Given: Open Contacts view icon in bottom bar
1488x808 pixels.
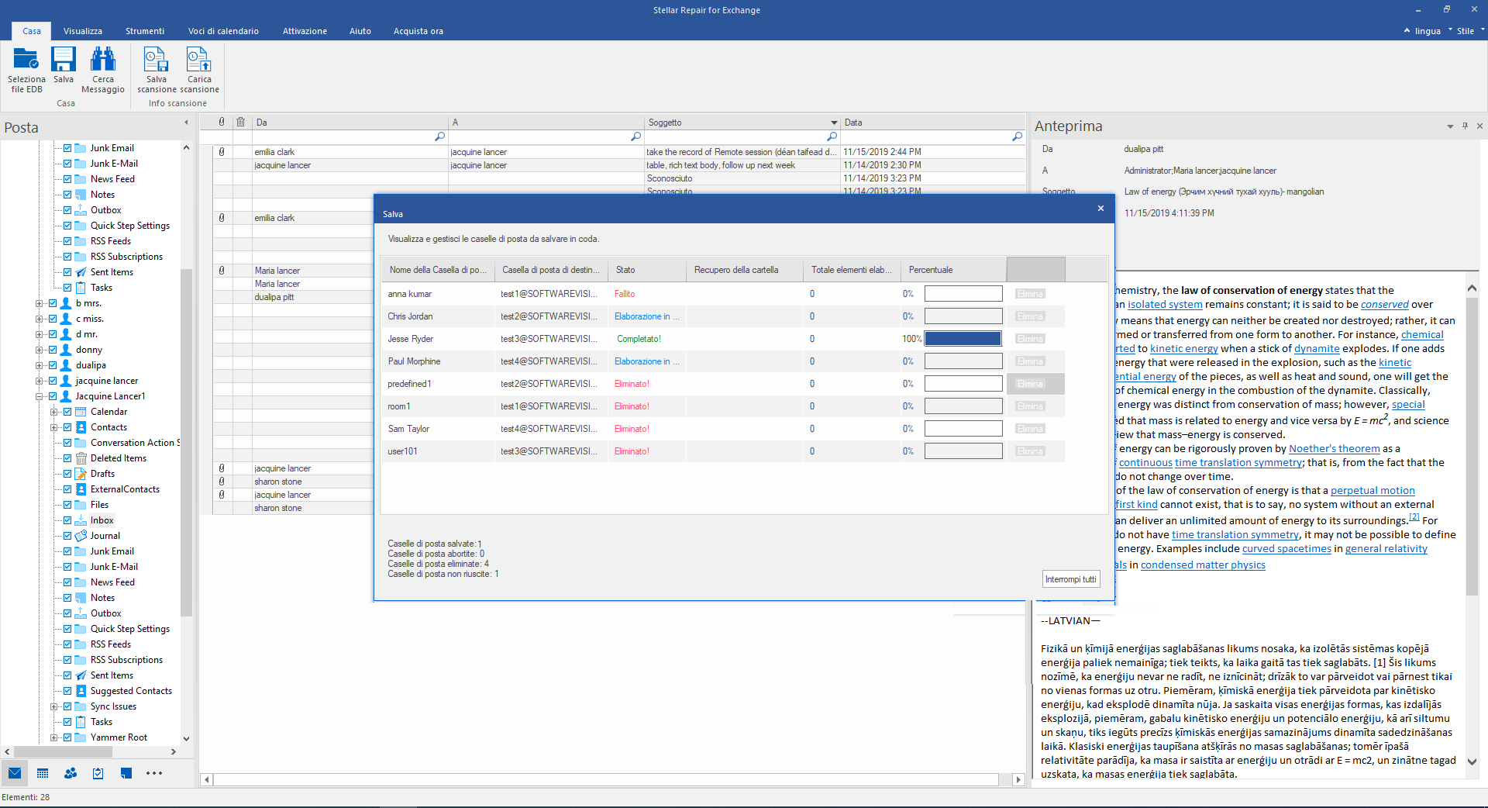Looking at the screenshot, I should tap(71, 773).
